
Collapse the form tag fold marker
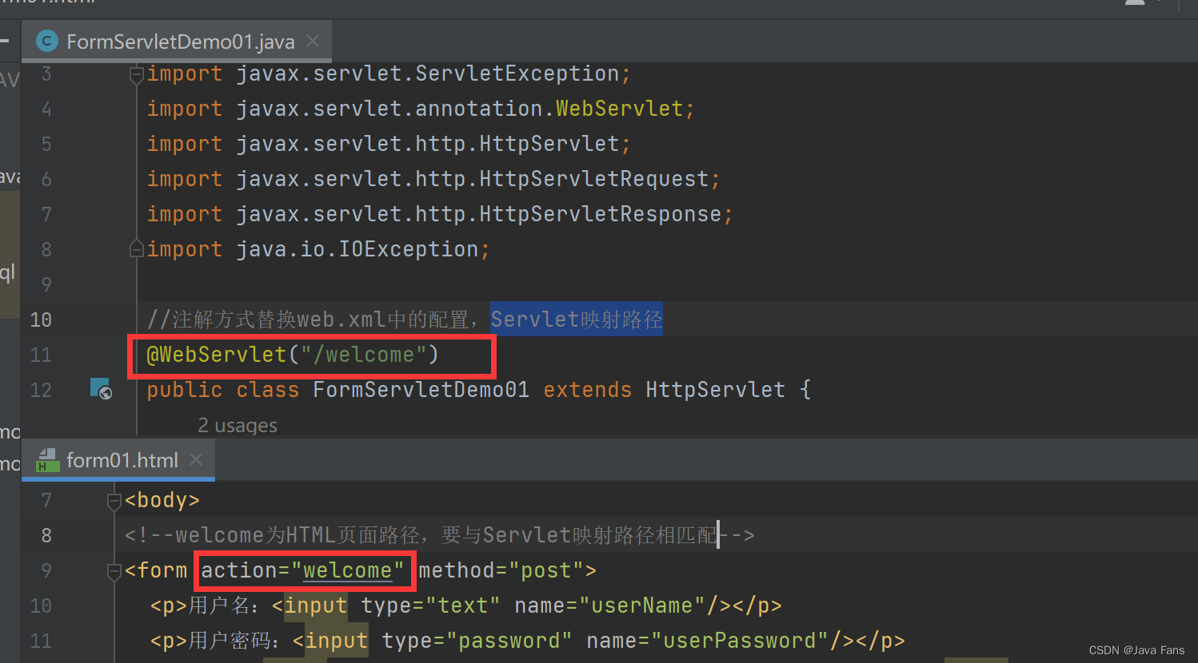point(114,570)
